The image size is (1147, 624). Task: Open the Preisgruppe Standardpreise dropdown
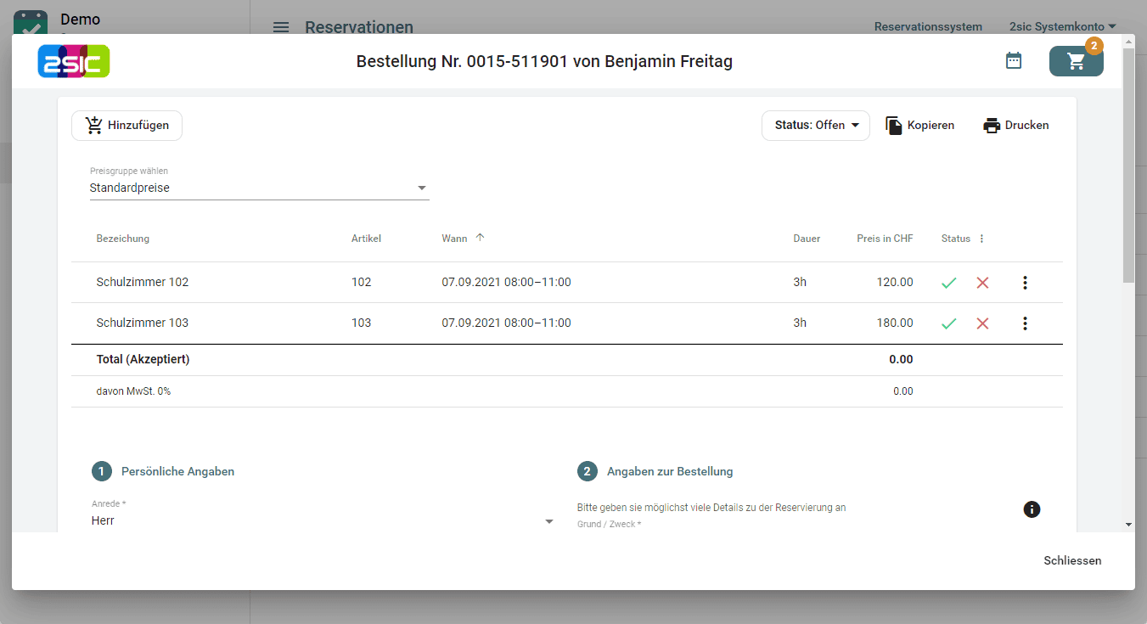click(259, 188)
